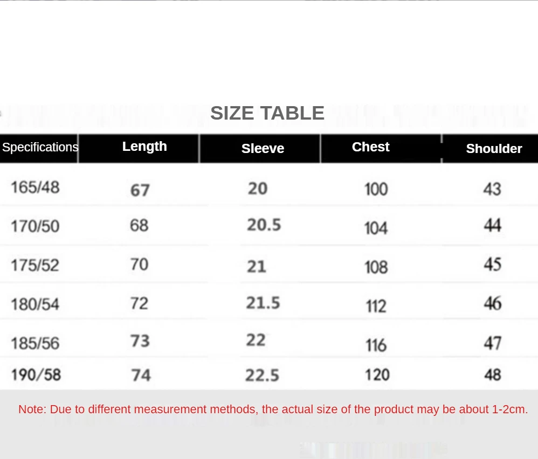Select the Chest column header
538x459 pixels.
[370, 147]
